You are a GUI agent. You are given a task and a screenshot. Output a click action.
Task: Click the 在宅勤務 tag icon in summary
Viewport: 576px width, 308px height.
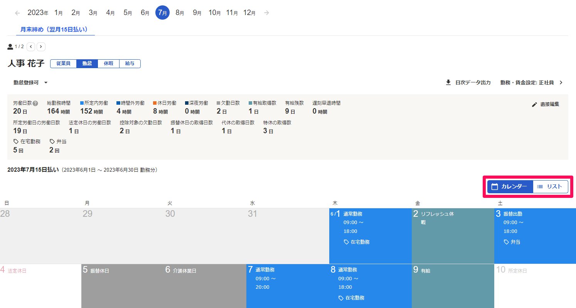tap(16, 142)
